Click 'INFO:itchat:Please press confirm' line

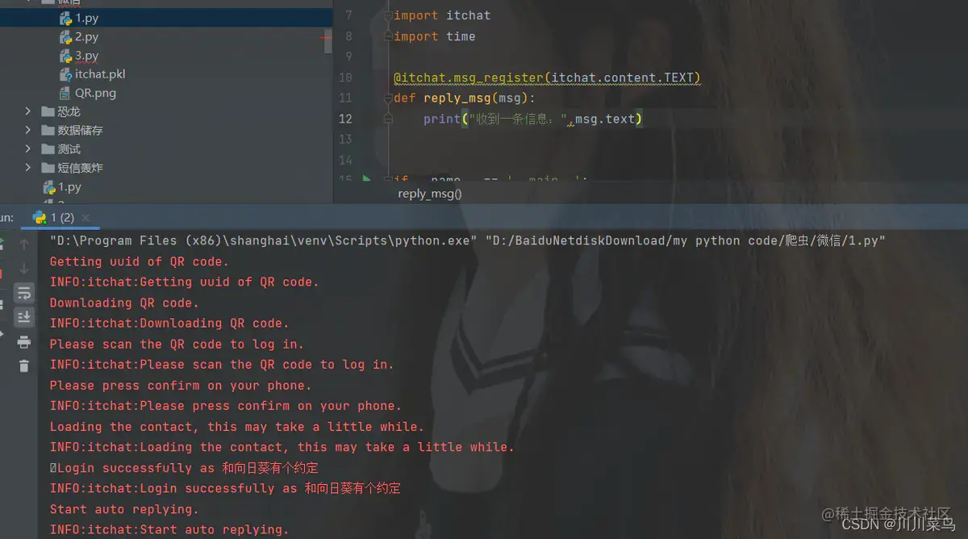tap(226, 406)
